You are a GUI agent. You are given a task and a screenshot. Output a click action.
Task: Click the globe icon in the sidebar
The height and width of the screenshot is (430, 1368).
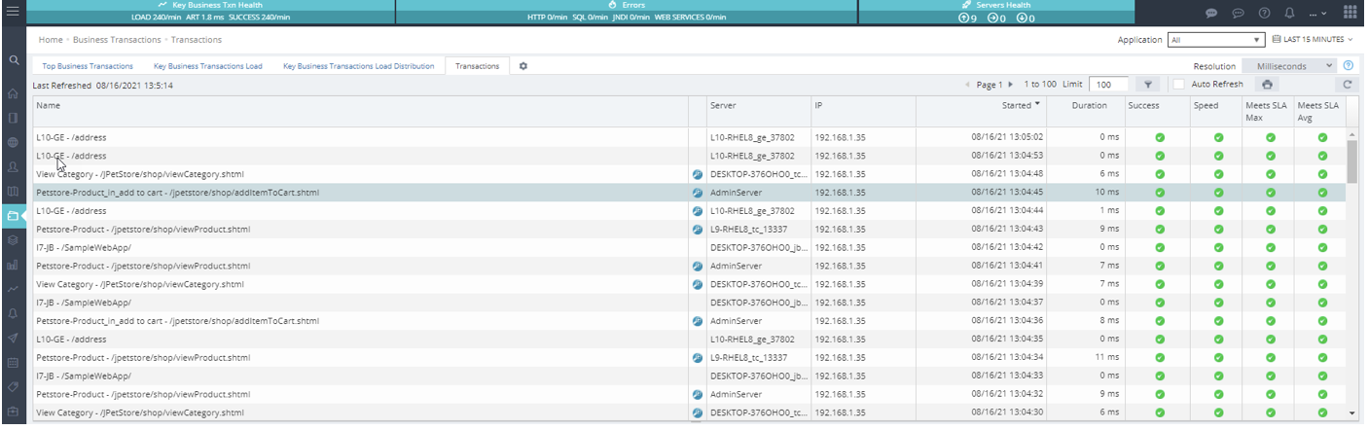(14, 142)
